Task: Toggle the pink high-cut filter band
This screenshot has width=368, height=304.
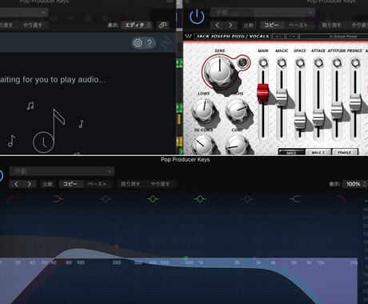Action: pyautogui.click(x=342, y=198)
